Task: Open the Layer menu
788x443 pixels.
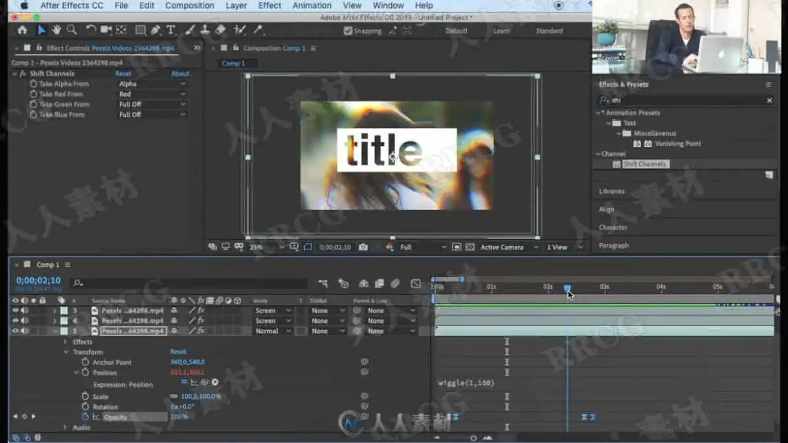Action: [x=236, y=5]
